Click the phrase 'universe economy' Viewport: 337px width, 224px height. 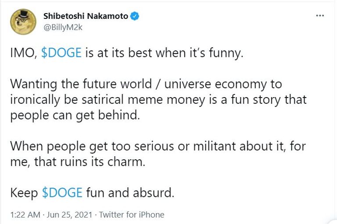click(232, 84)
